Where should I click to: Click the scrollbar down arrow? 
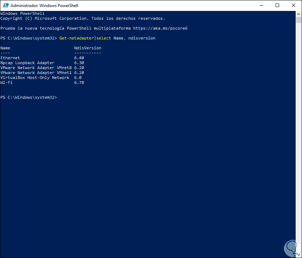(x=298, y=255)
